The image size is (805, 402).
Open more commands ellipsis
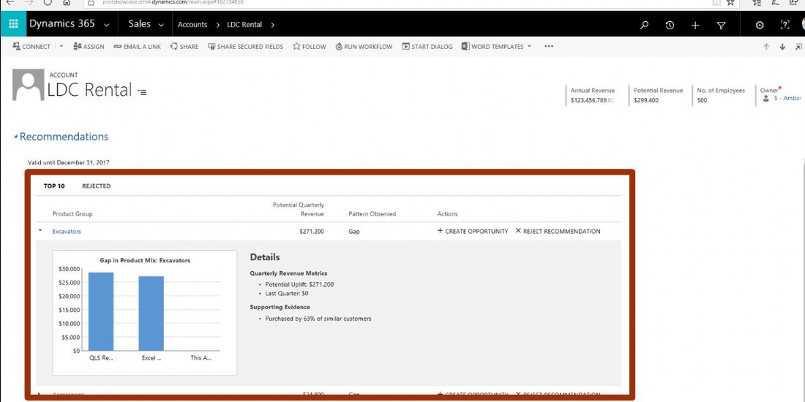click(x=549, y=46)
